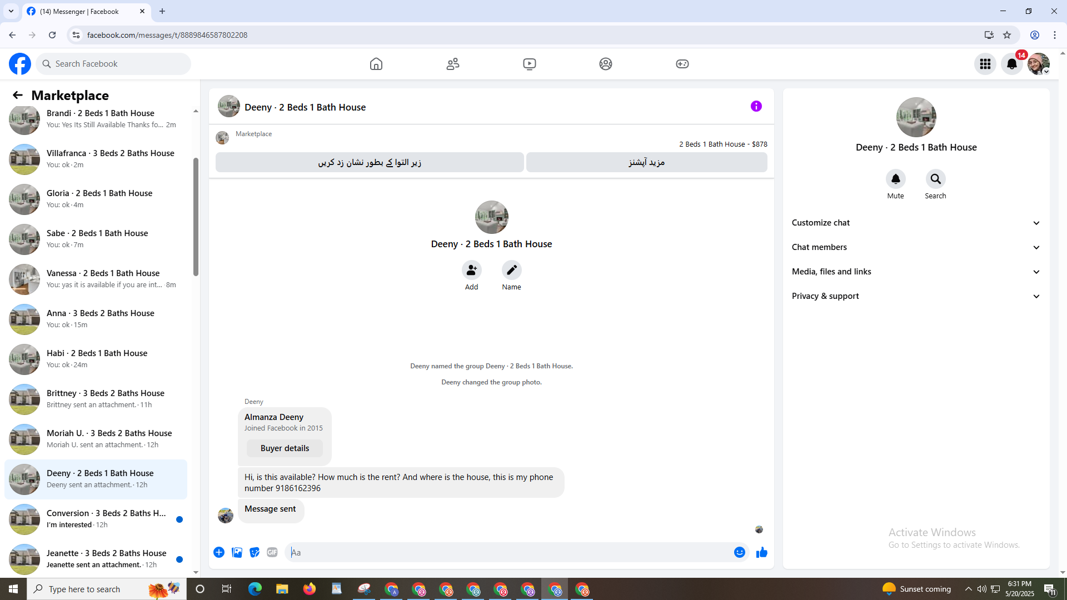Open the Facebook menu grid icon

point(985,64)
